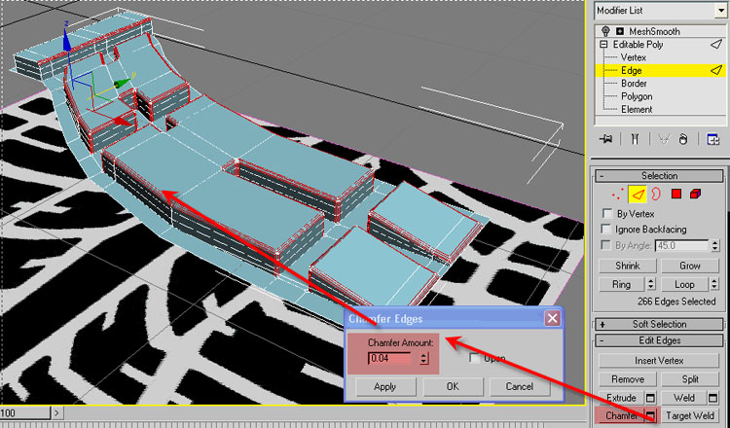730x428 pixels.
Task: Click the Pin Stack icon
Action: 605,139
